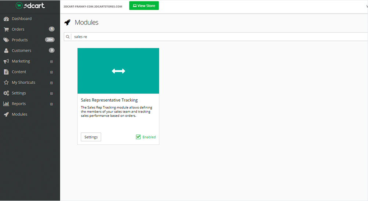The width and height of the screenshot is (368, 201).
Task: Click the Products tags icon
Action: 6,40
